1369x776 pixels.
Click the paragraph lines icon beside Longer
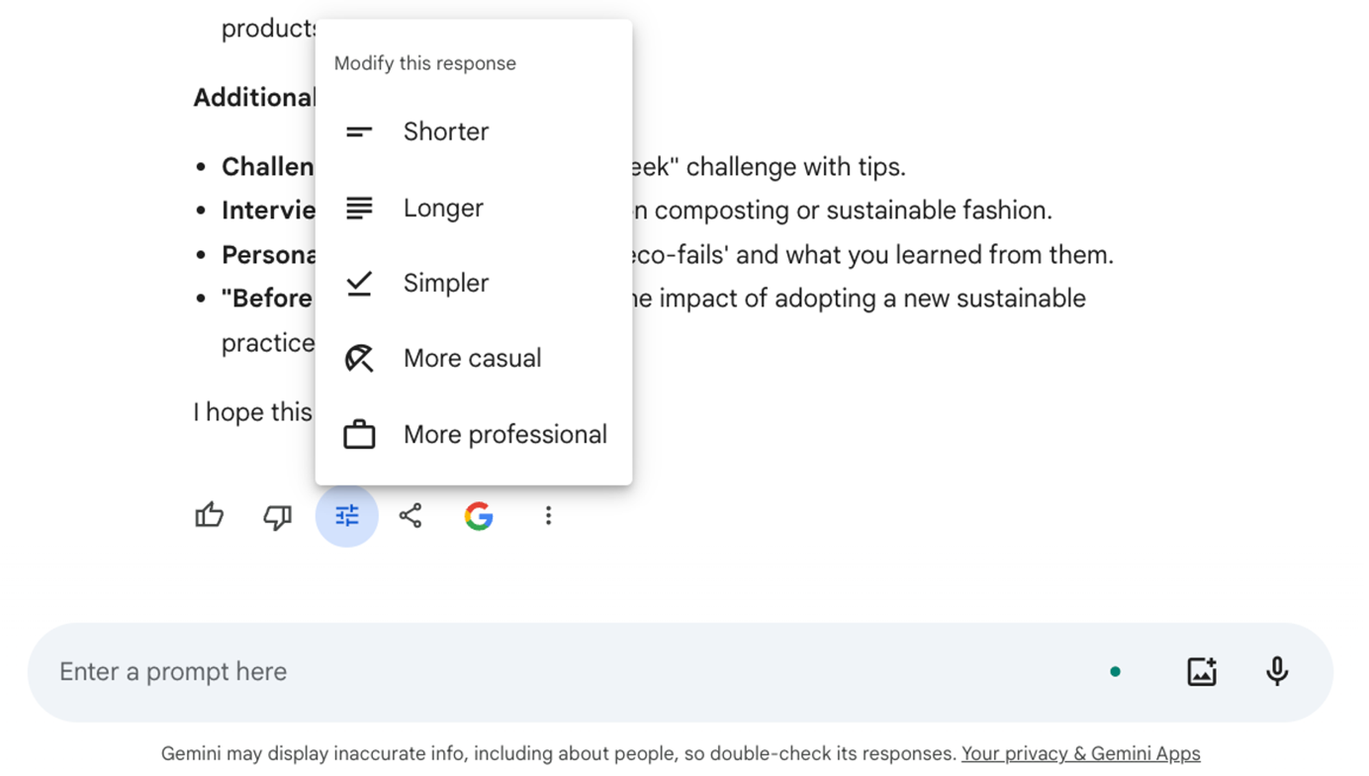click(359, 208)
